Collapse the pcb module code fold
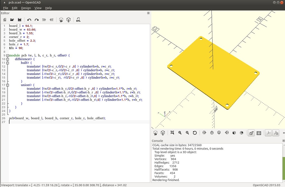 8,55
